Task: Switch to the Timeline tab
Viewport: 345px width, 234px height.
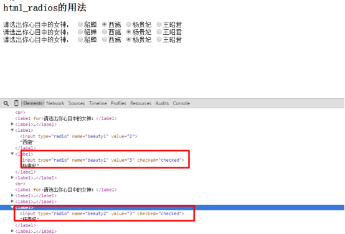Action: [x=98, y=103]
